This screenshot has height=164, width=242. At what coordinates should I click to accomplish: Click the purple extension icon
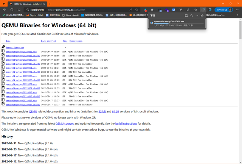(x=167, y=10)
